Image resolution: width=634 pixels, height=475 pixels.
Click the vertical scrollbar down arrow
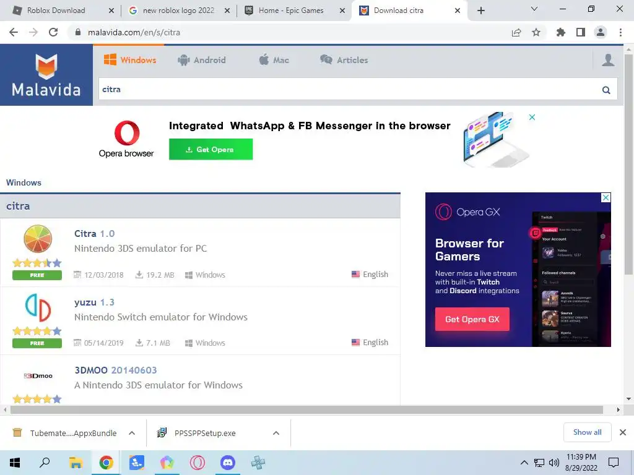(628, 399)
